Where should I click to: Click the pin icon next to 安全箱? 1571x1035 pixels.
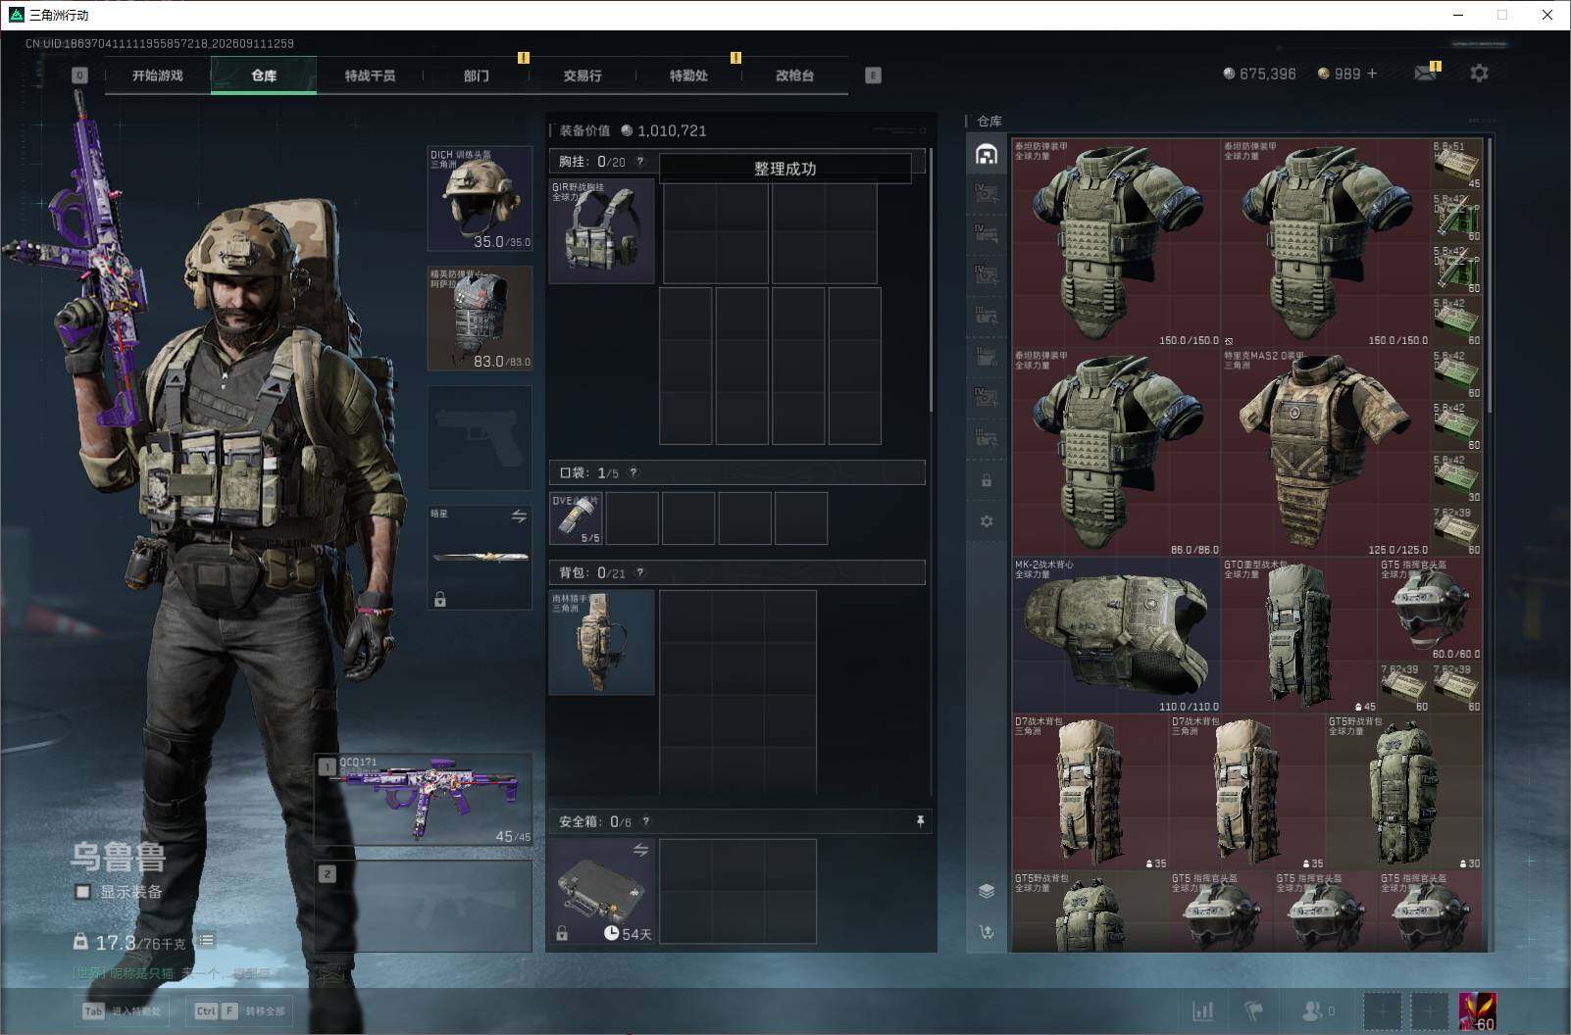pos(920,821)
